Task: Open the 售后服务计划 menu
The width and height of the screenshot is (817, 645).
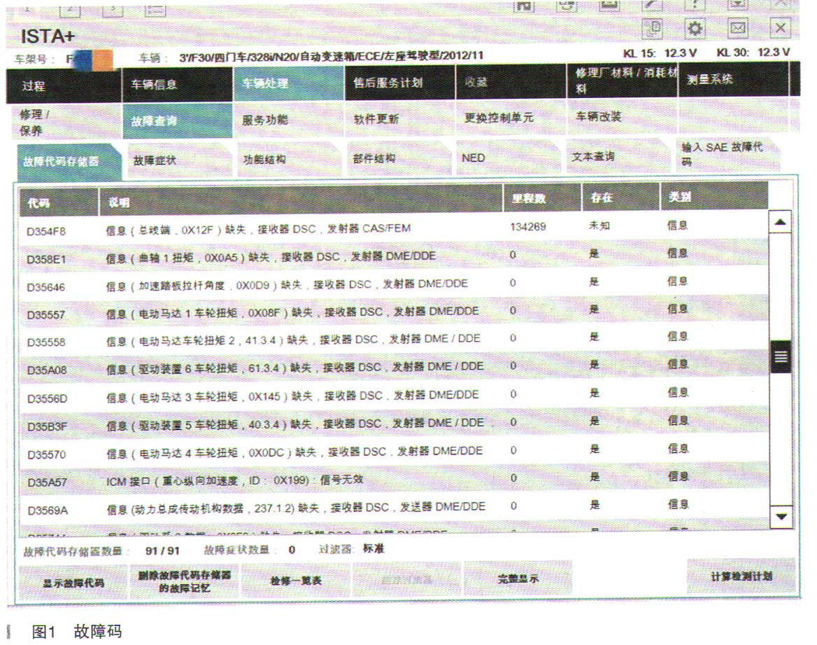Action: pos(399,83)
